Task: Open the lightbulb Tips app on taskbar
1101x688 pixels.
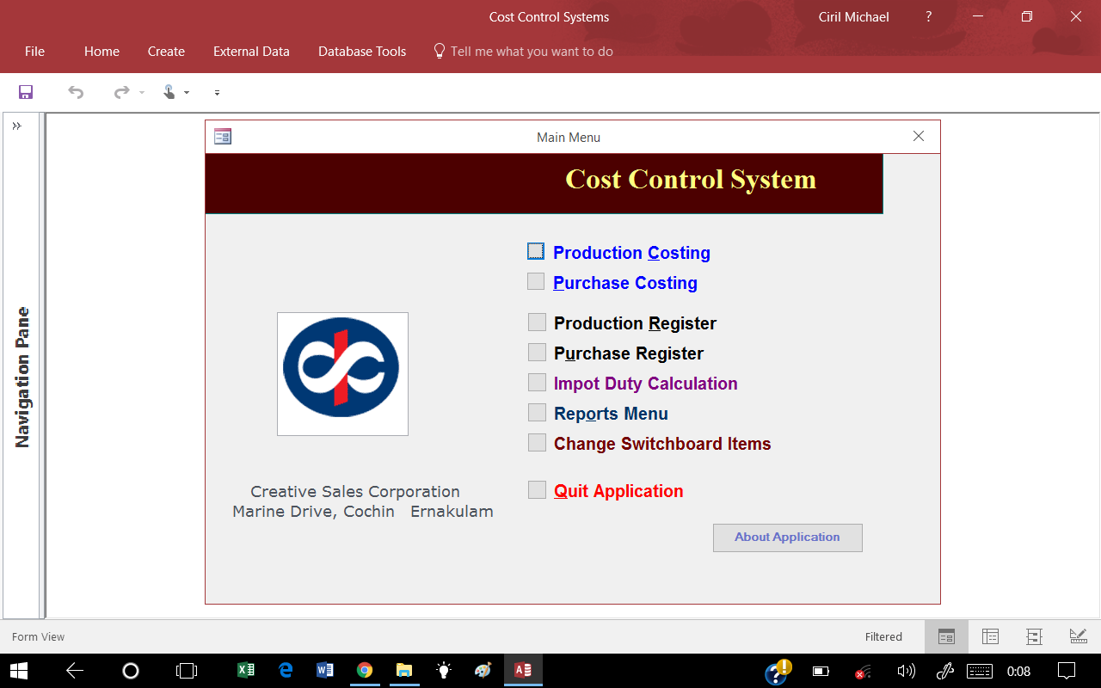Action: [x=444, y=671]
